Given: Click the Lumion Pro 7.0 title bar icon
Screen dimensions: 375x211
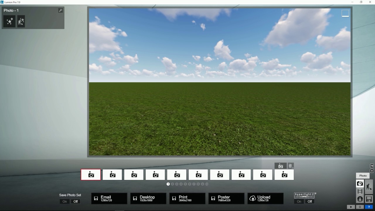Looking at the screenshot, I should (2, 2).
